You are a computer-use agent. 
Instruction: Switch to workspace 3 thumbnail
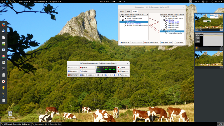point(209,60)
